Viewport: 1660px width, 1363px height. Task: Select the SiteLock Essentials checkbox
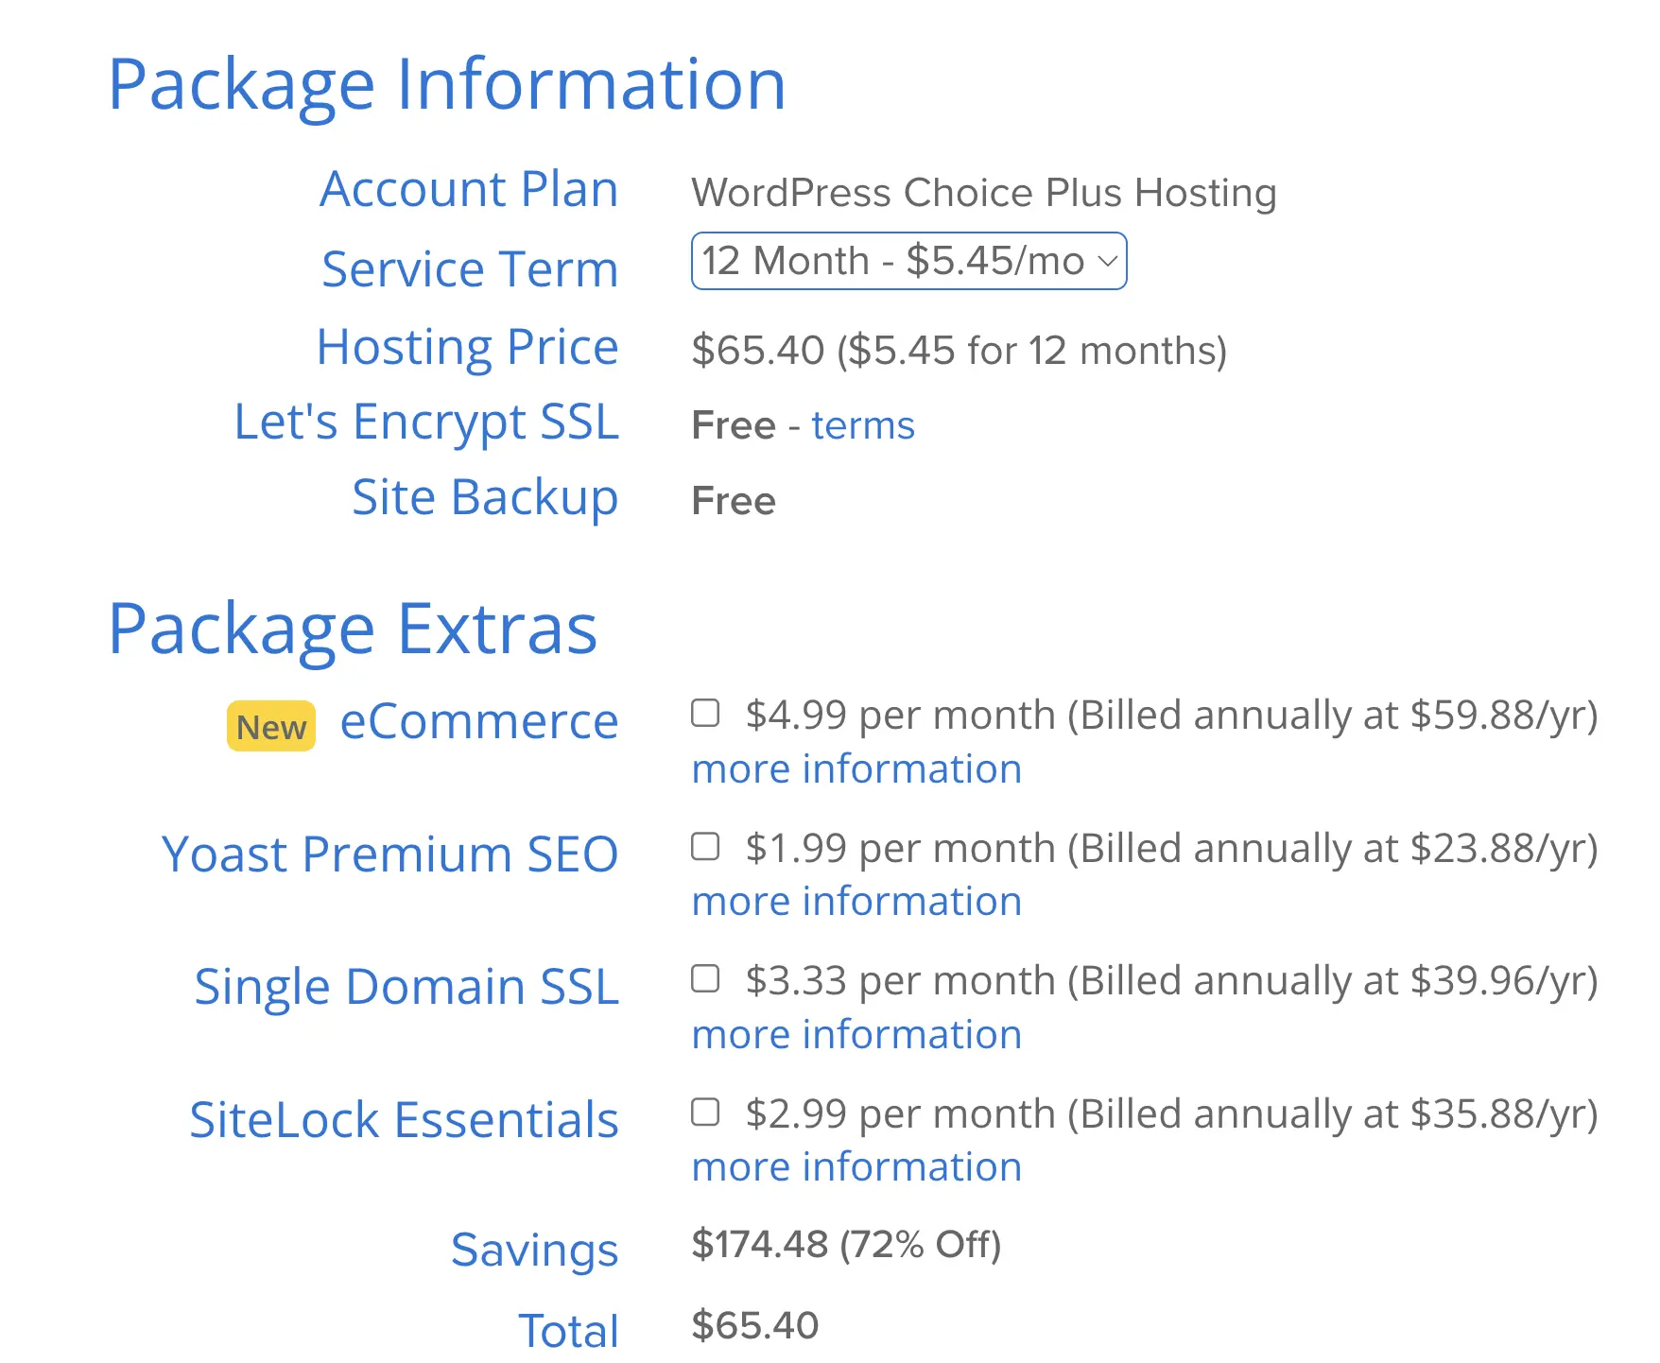tap(705, 1112)
